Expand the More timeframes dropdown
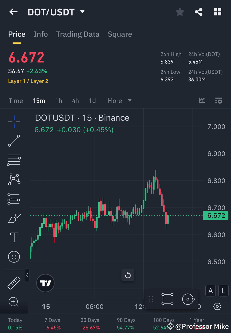 (x=119, y=101)
